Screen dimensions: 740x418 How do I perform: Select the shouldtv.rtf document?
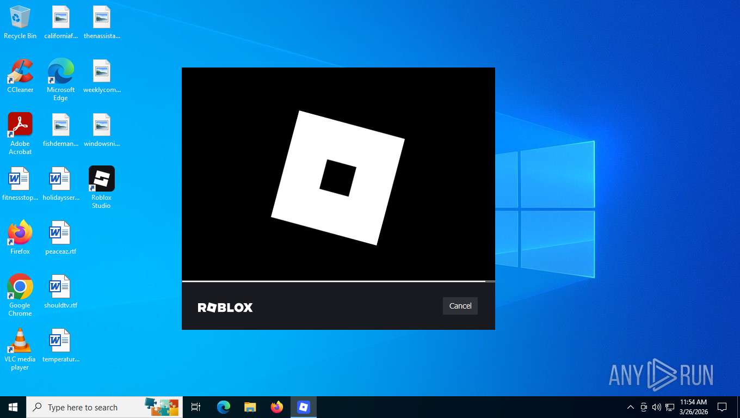pyautogui.click(x=60, y=292)
